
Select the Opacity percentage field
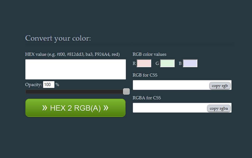pyautogui.click(x=49, y=84)
